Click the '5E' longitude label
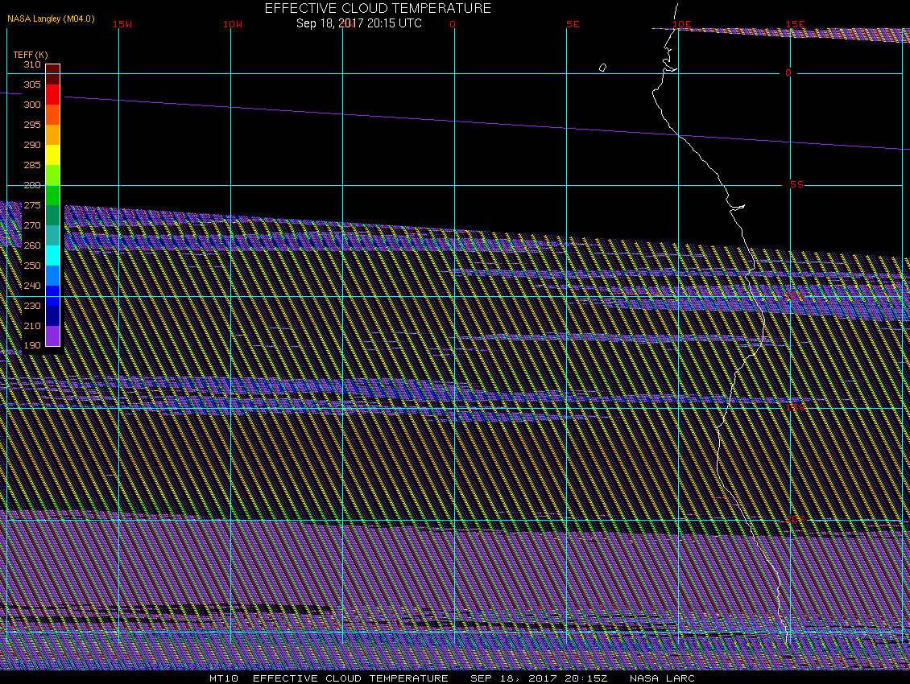The image size is (910, 684). [573, 24]
